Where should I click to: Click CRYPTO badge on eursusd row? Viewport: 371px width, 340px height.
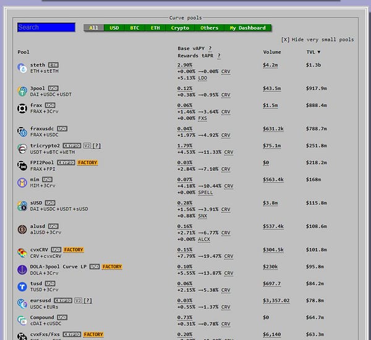pos(63,301)
